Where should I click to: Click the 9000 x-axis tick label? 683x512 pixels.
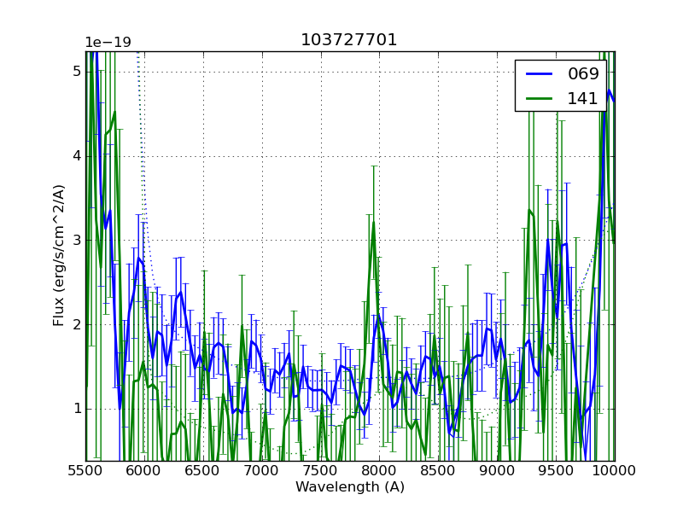pos(497,471)
